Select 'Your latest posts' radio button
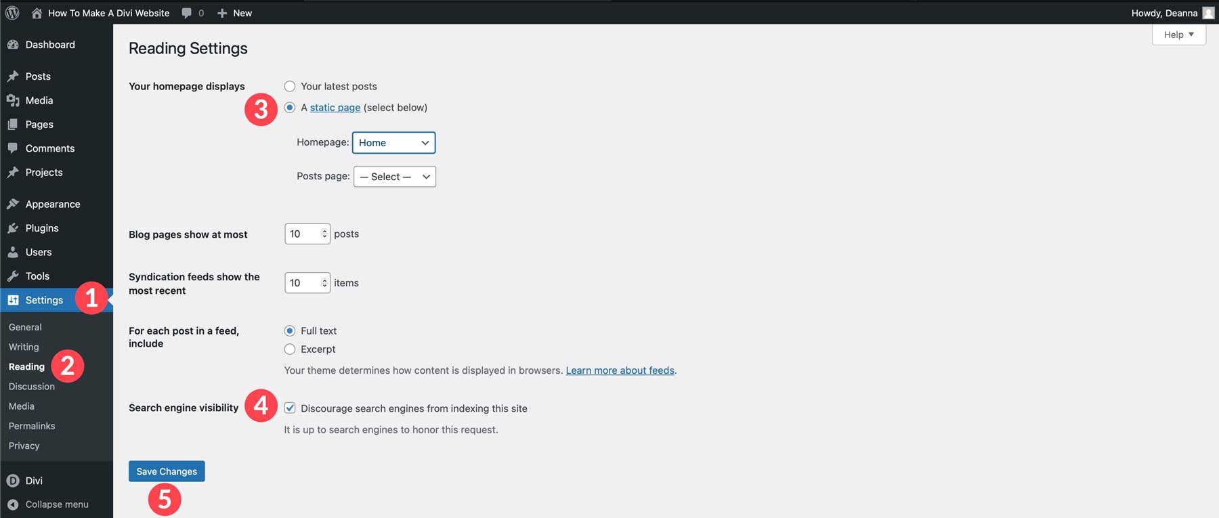 [290, 86]
